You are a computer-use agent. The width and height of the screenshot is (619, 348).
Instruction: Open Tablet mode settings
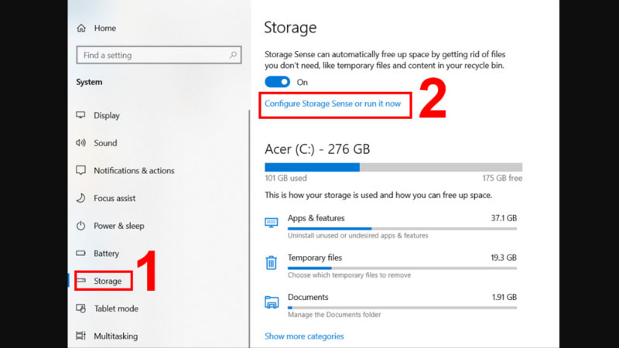[x=115, y=309]
